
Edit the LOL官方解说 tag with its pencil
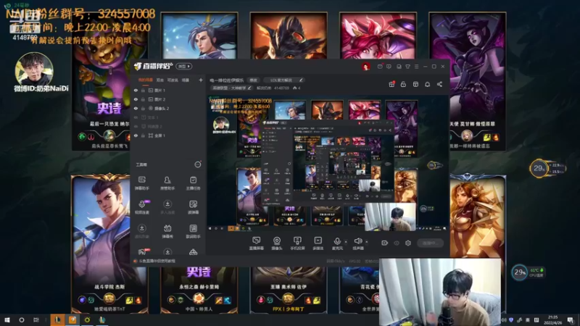(x=301, y=80)
